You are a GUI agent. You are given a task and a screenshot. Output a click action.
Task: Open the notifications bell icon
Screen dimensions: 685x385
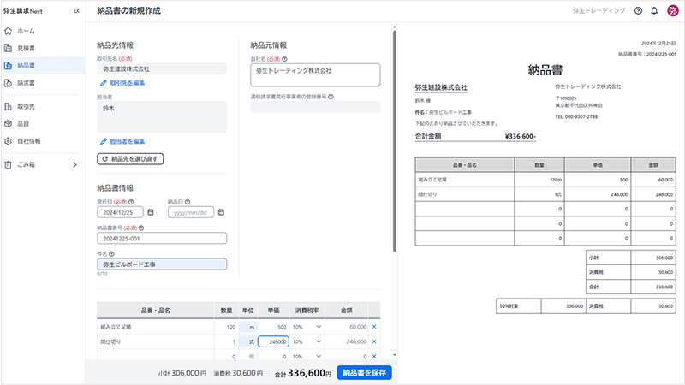[654, 11]
